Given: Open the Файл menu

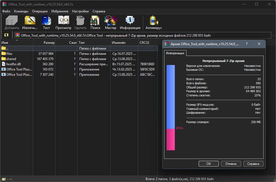Looking at the screenshot, I should click(6, 11).
